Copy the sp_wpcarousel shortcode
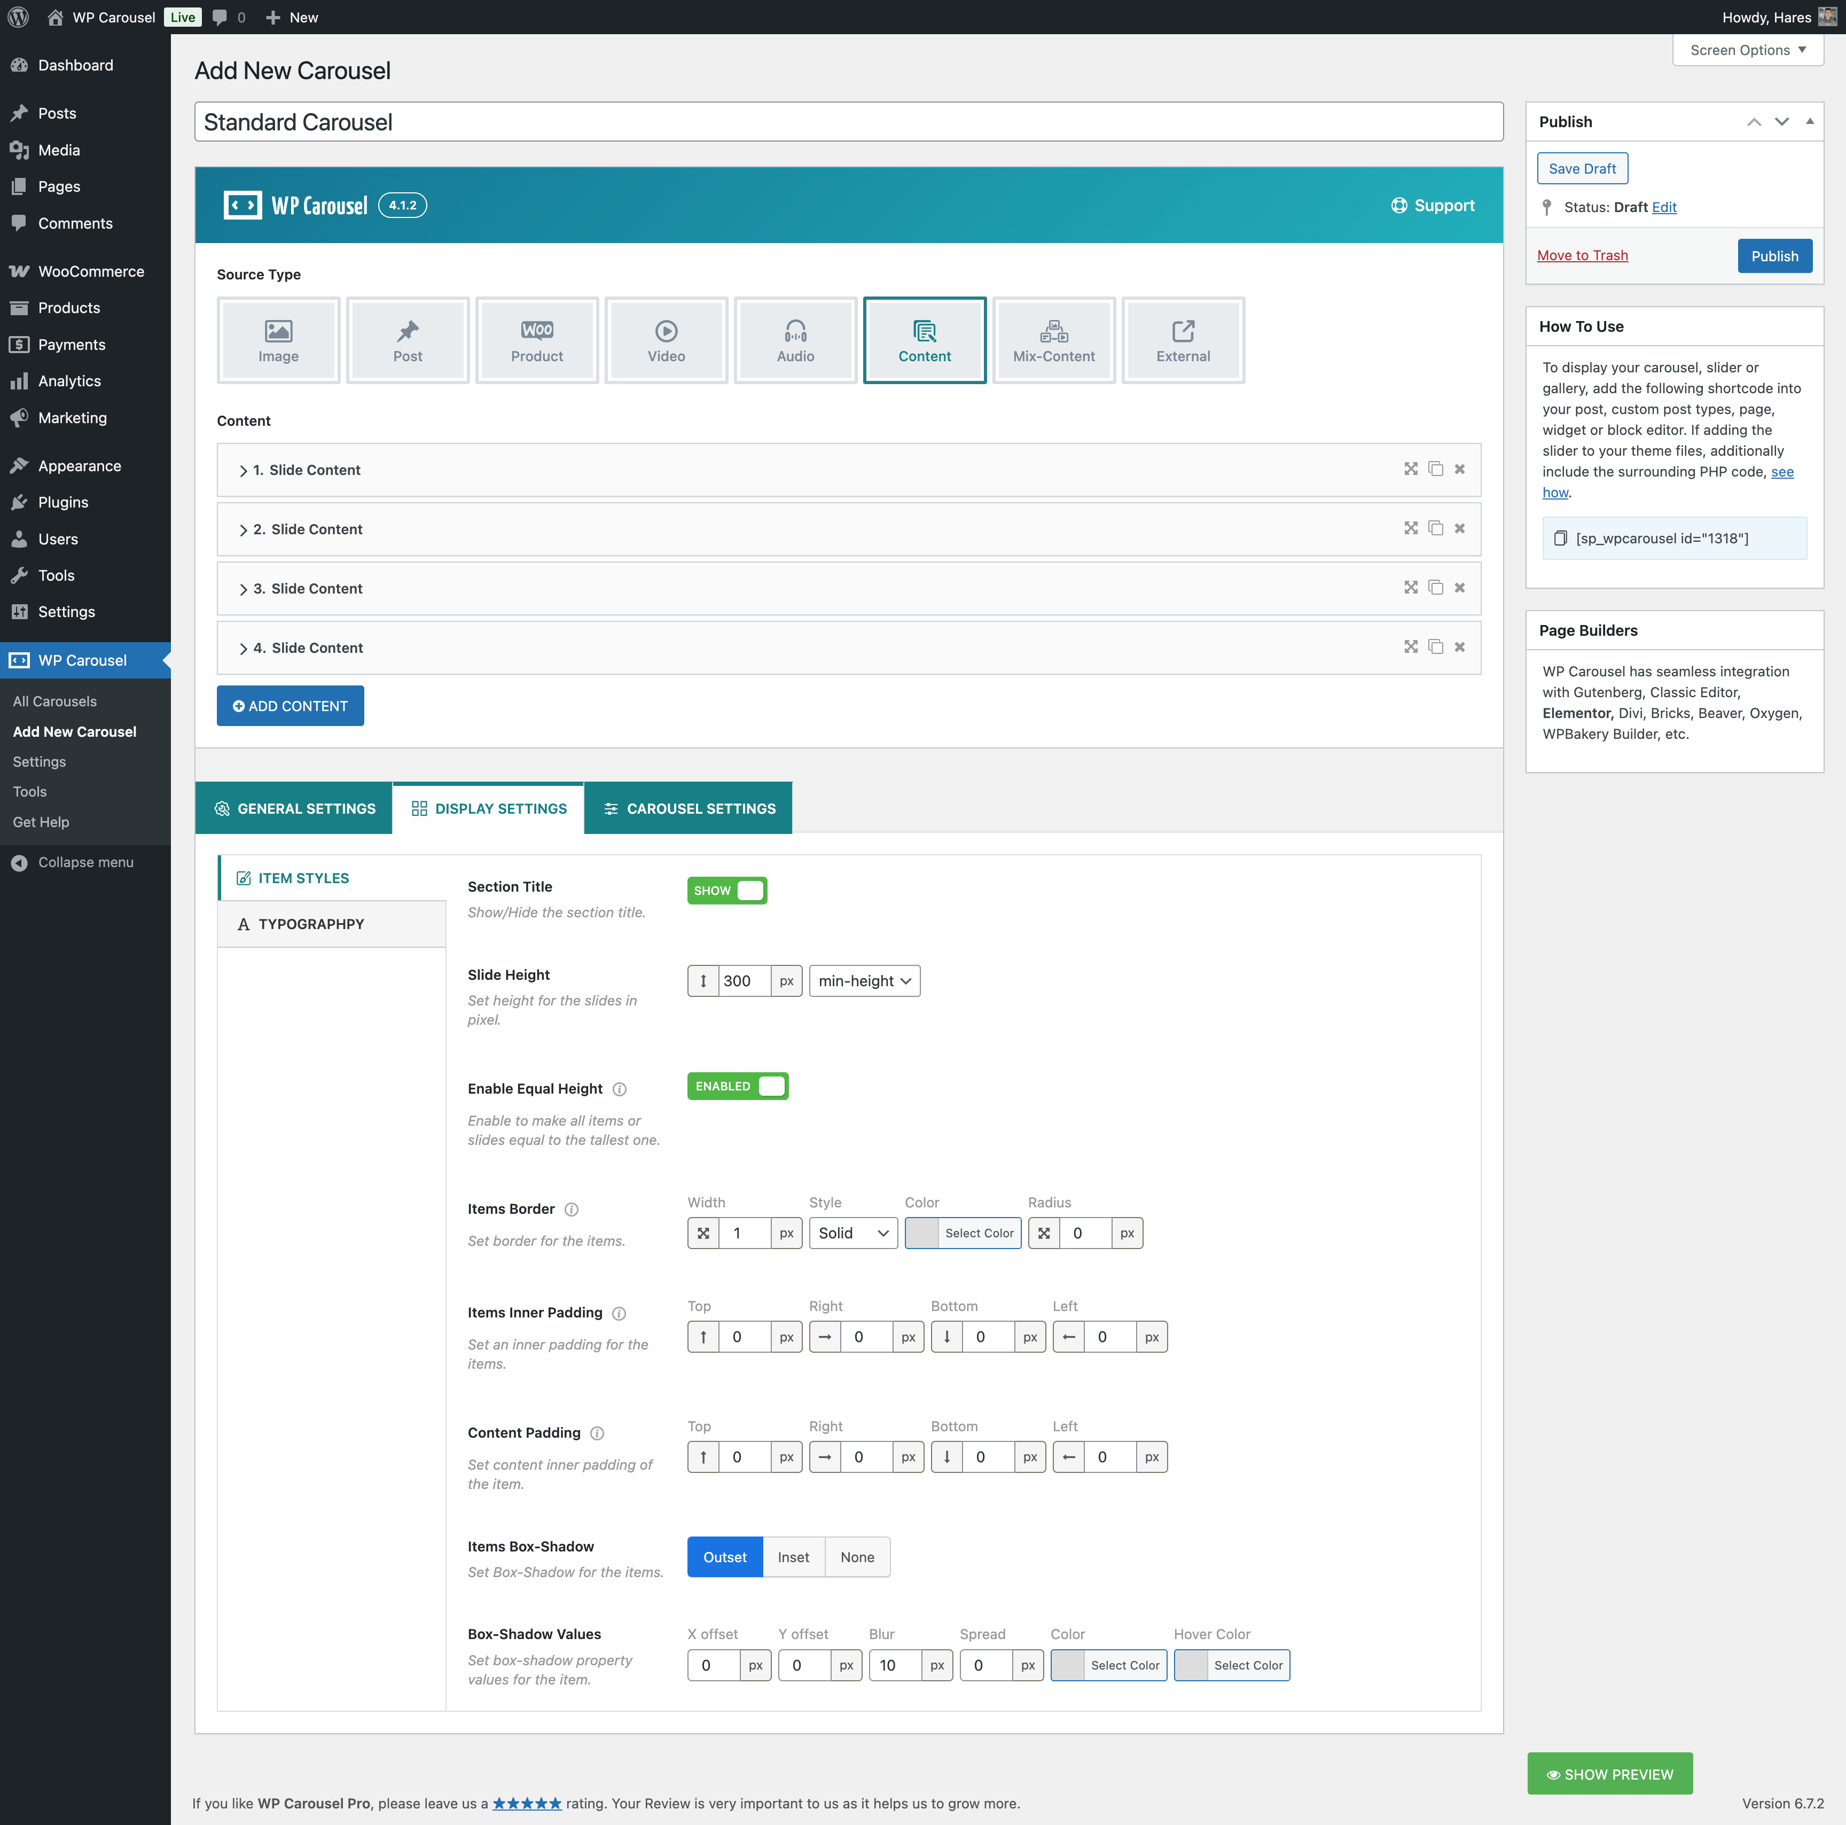Image resolution: width=1846 pixels, height=1825 pixels. tap(1559, 538)
